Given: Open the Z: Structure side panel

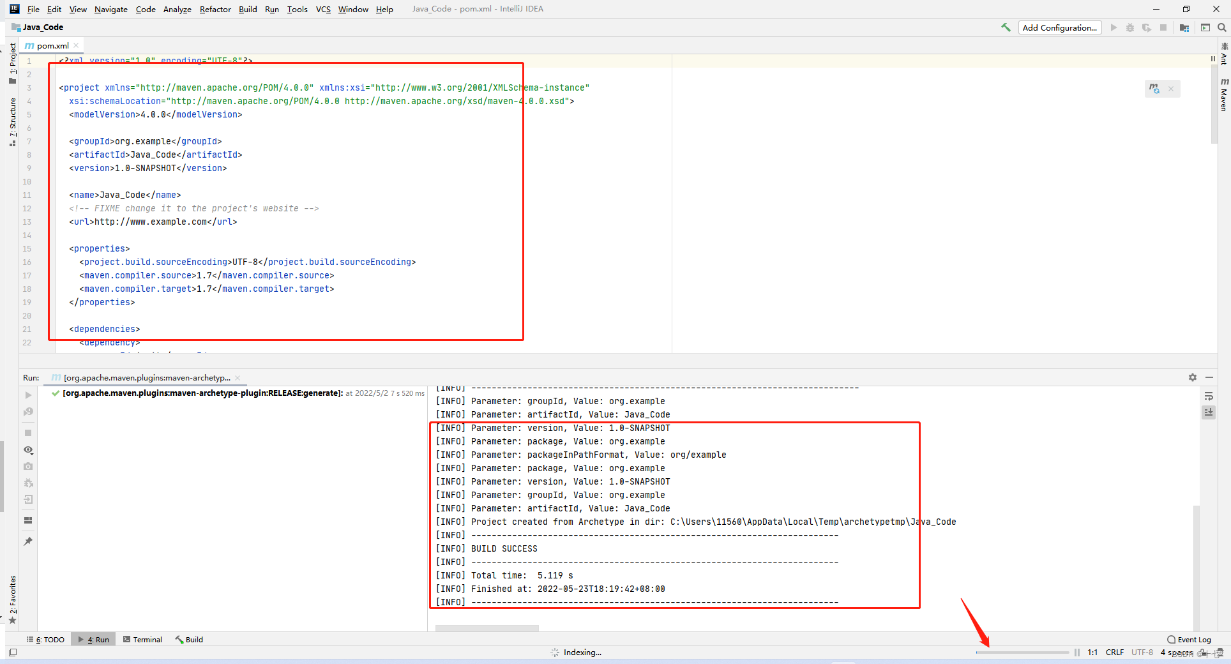Looking at the screenshot, I should pyautogui.click(x=12, y=123).
